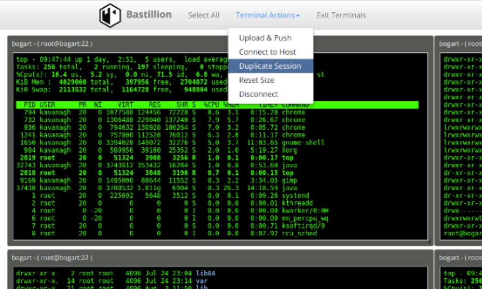482x289 pixels.
Task: Click the Select All link
Action: pos(205,15)
